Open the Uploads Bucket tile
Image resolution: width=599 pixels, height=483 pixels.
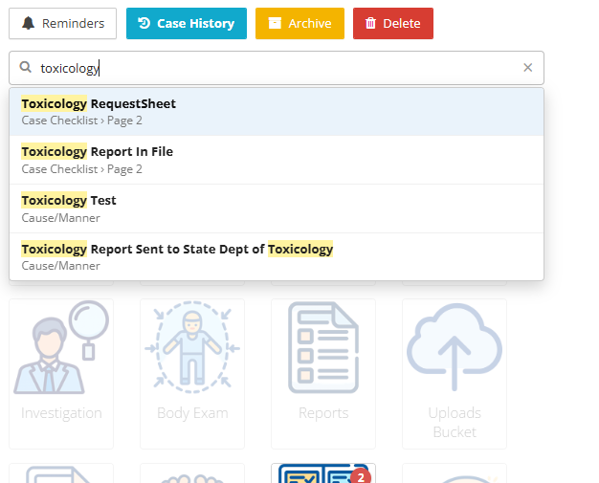(x=455, y=374)
